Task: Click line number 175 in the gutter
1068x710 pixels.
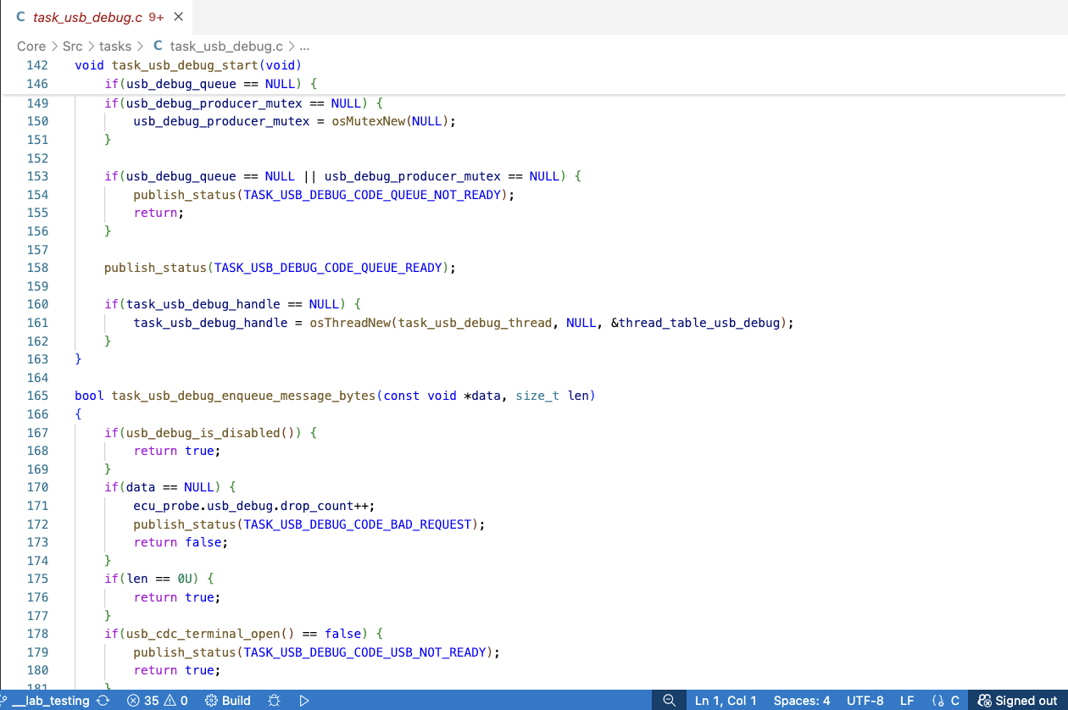Action: [37, 579]
